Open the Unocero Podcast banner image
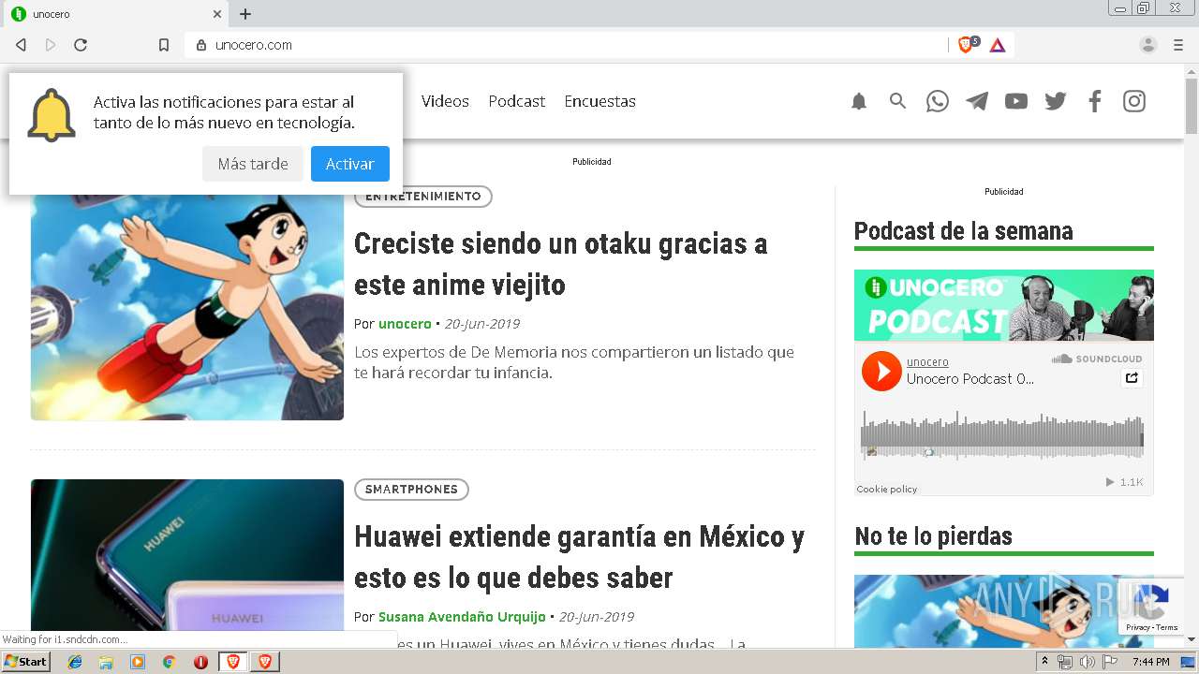The height and width of the screenshot is (674, 1199). coord(1004,305)
